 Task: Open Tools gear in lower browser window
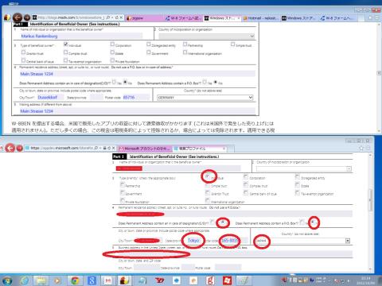pyautogui.click(x=368, y=148)
